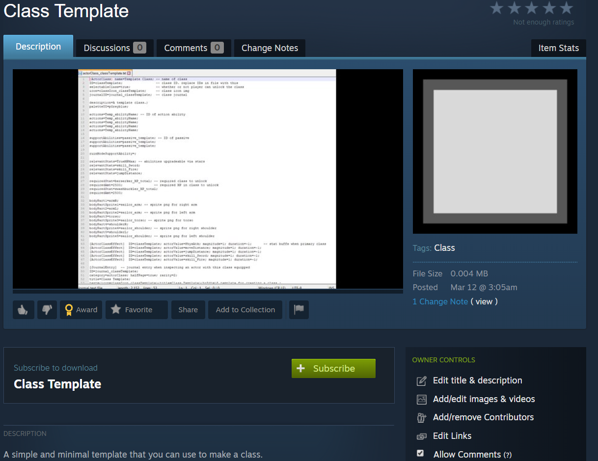Click the File Size 0.004 MB value
Viewport: 598px width, 461px height.
469,273
